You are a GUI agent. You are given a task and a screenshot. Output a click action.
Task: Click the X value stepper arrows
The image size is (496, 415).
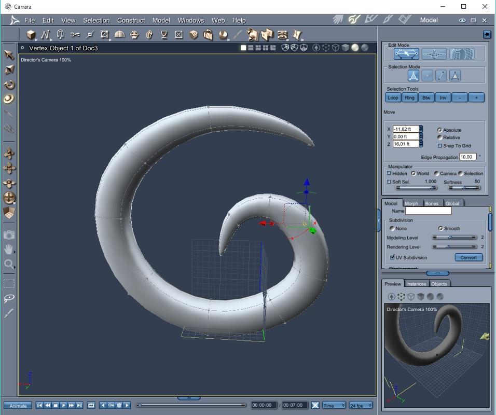pos(421,129)
